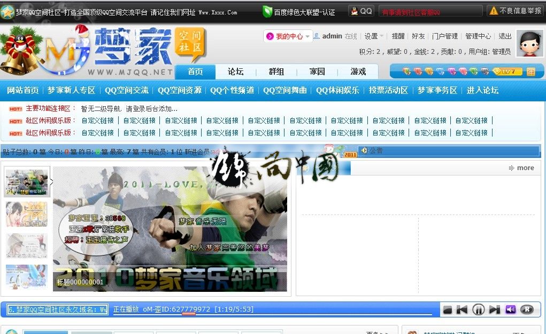Click the main 梦家音乐领域 slideshow banner
This screenshot has width=546, height=334.
170,229
